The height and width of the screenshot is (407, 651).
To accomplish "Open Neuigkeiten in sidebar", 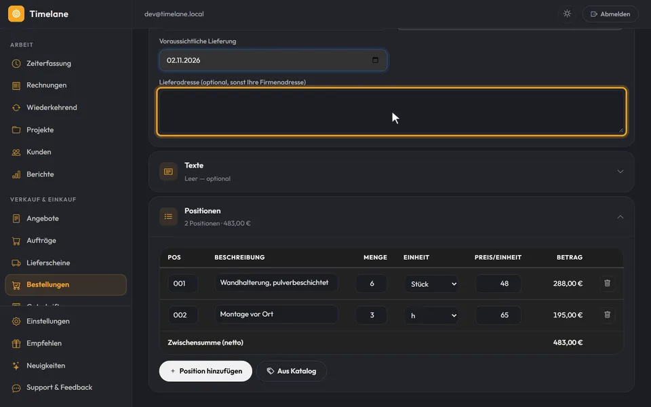I will coord(66,366).
